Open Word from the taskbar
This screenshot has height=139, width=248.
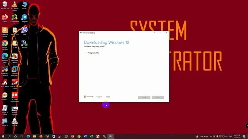85,136
